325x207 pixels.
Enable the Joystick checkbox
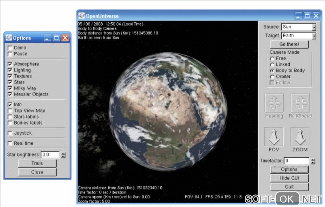(x=10, y=133)
